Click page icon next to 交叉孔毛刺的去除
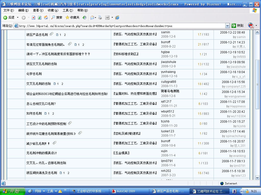Viewport: 261px width, 195px height. click(x=55, y=84)
